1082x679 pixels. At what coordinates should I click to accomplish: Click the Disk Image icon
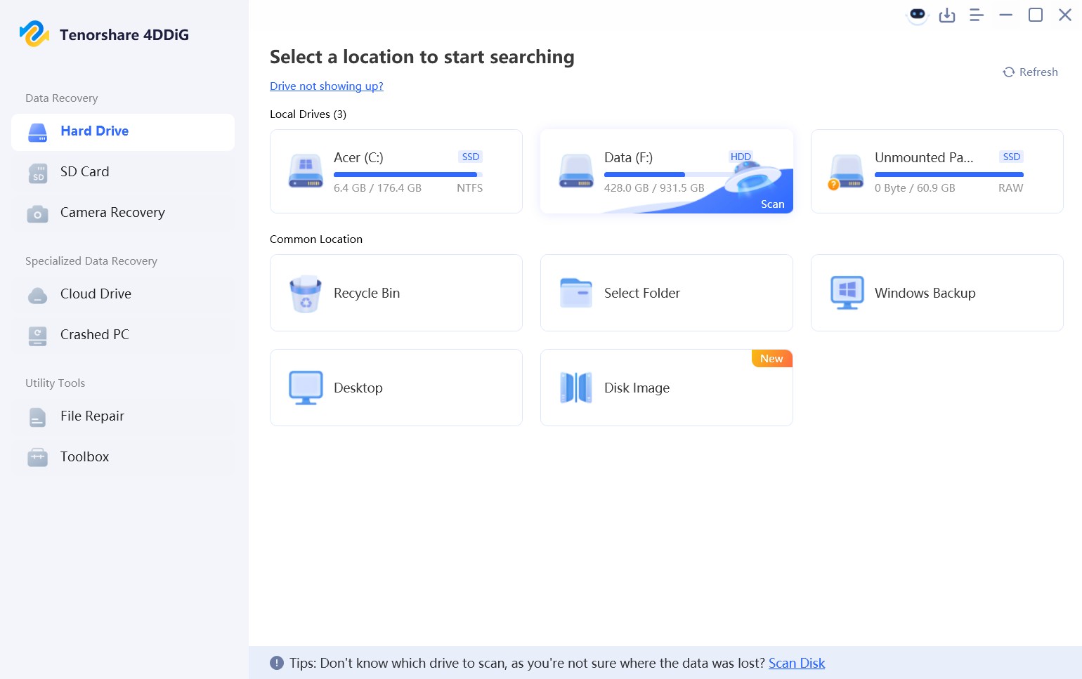tap(576, 388)
